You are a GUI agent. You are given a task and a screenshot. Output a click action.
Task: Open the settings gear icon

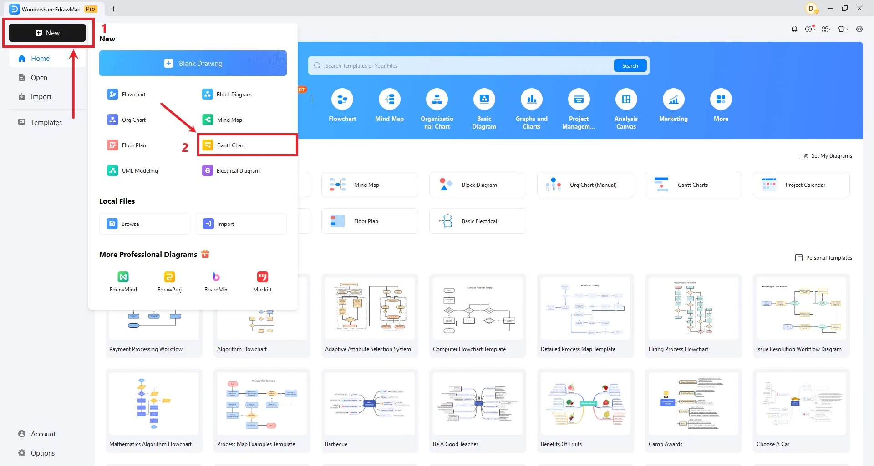pyautogui.click(x=859, y=29)
